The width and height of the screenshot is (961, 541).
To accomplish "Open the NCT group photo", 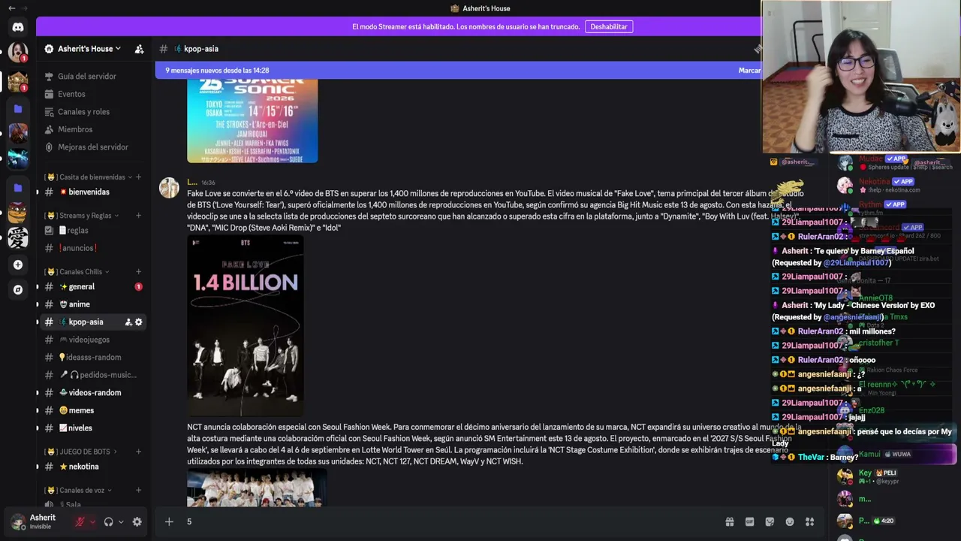I will coord(257,488).
